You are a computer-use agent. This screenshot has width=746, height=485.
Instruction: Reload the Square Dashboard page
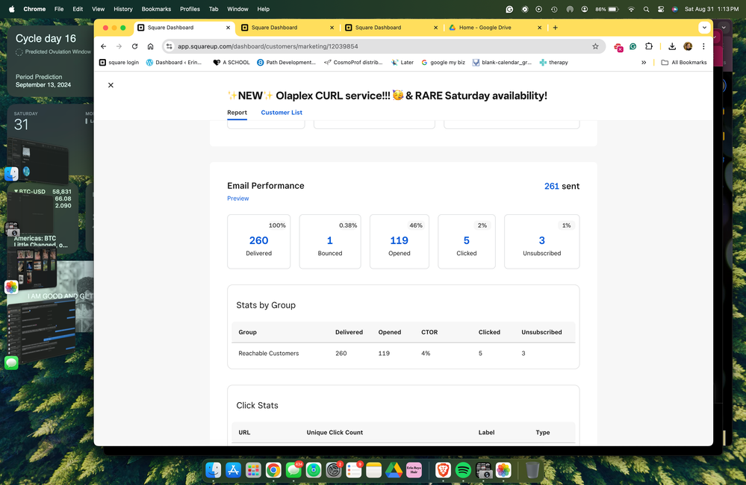coord(134,46)
